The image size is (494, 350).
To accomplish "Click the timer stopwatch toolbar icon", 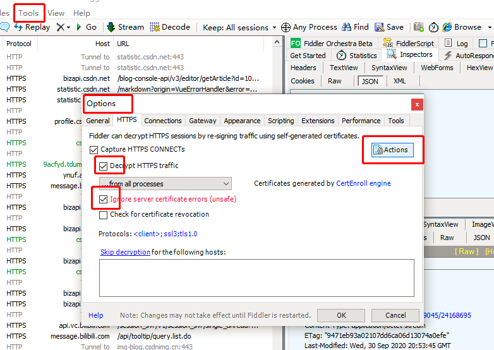I will pyautogui.click(x=433, y=27).
